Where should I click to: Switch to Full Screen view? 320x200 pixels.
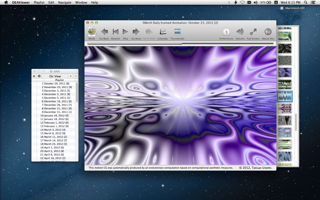tap(253, 32)
